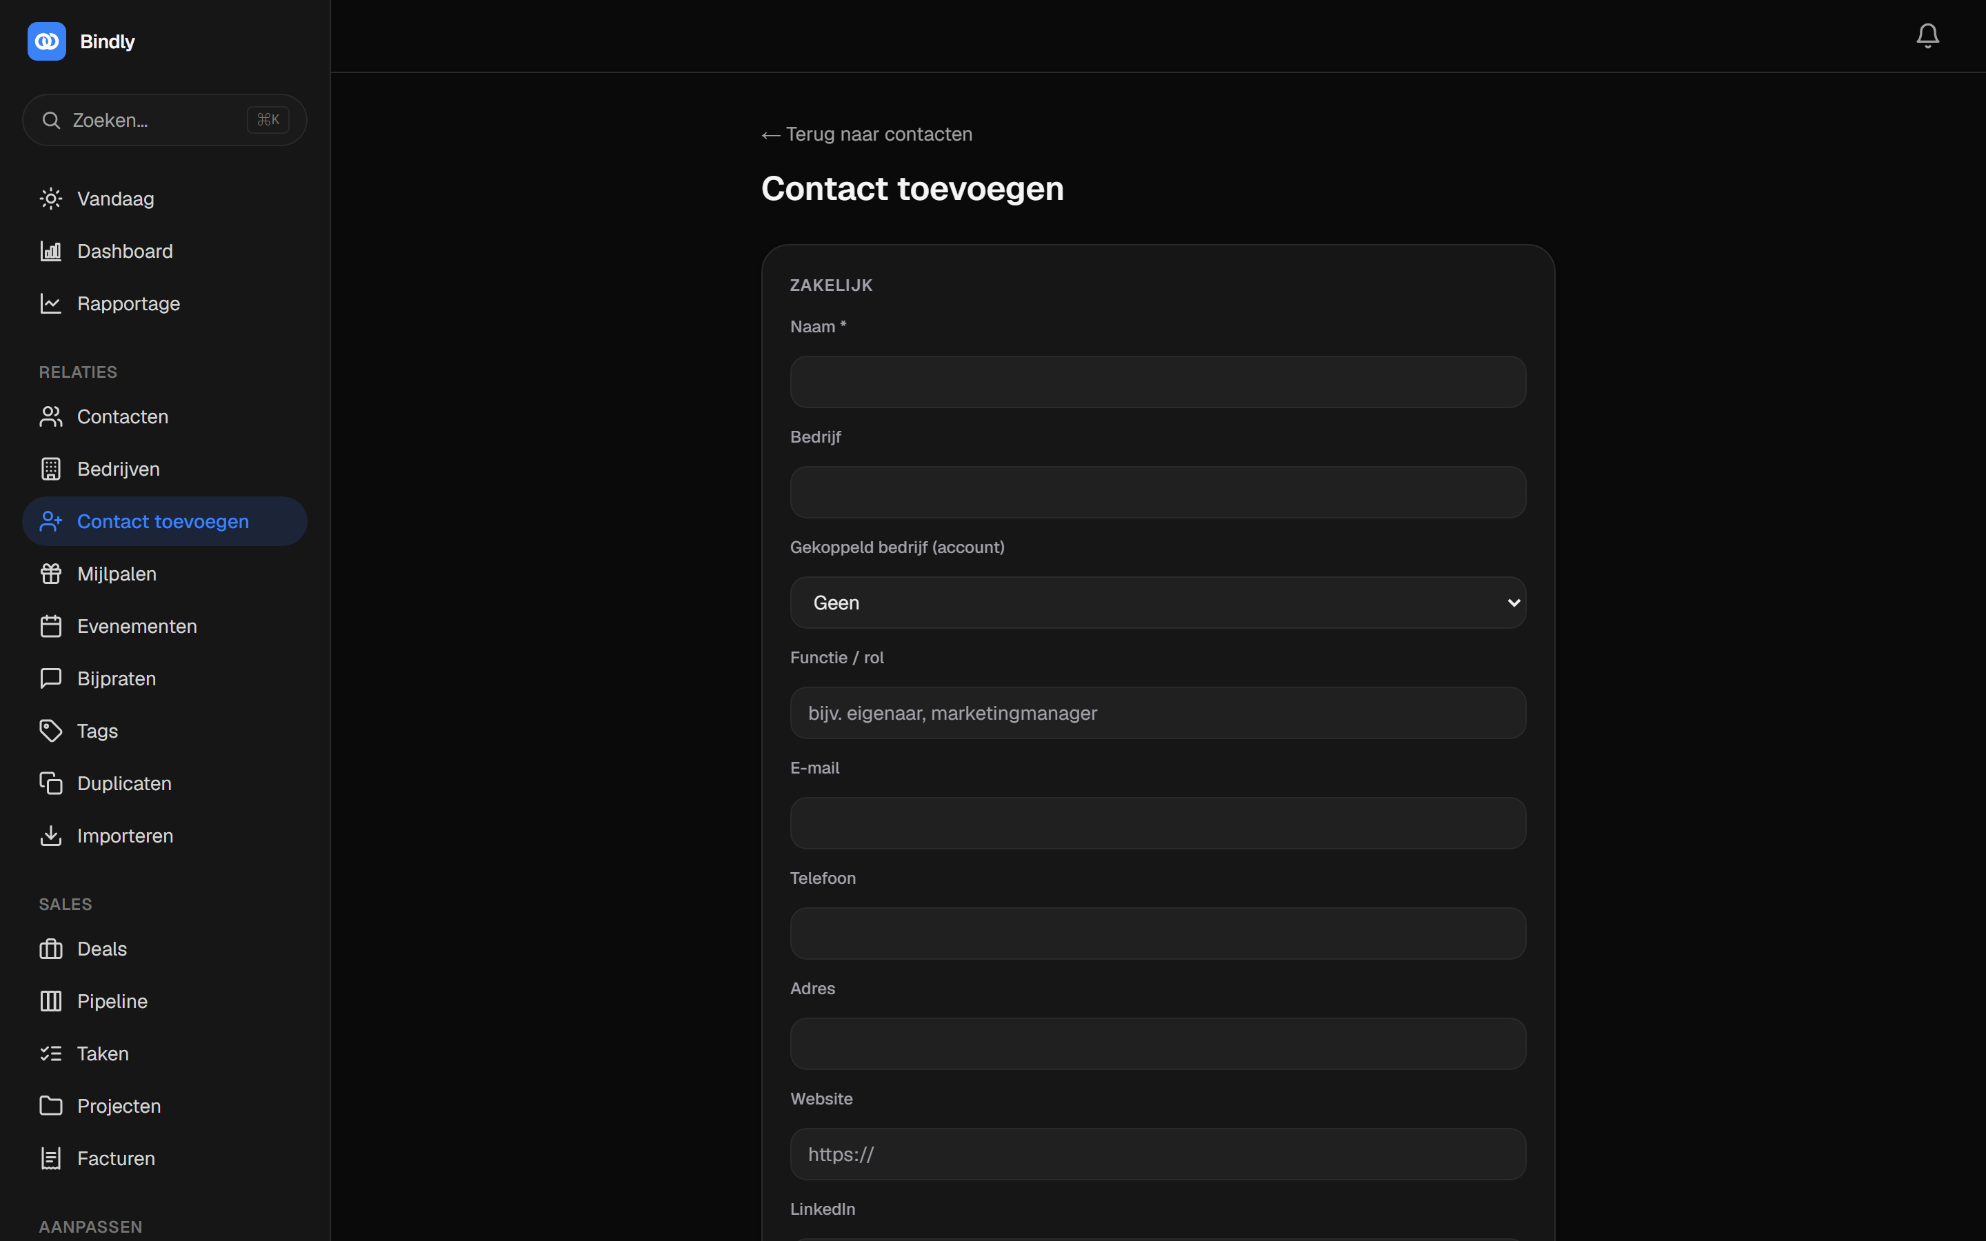Focus the Naam input field

1158,383
